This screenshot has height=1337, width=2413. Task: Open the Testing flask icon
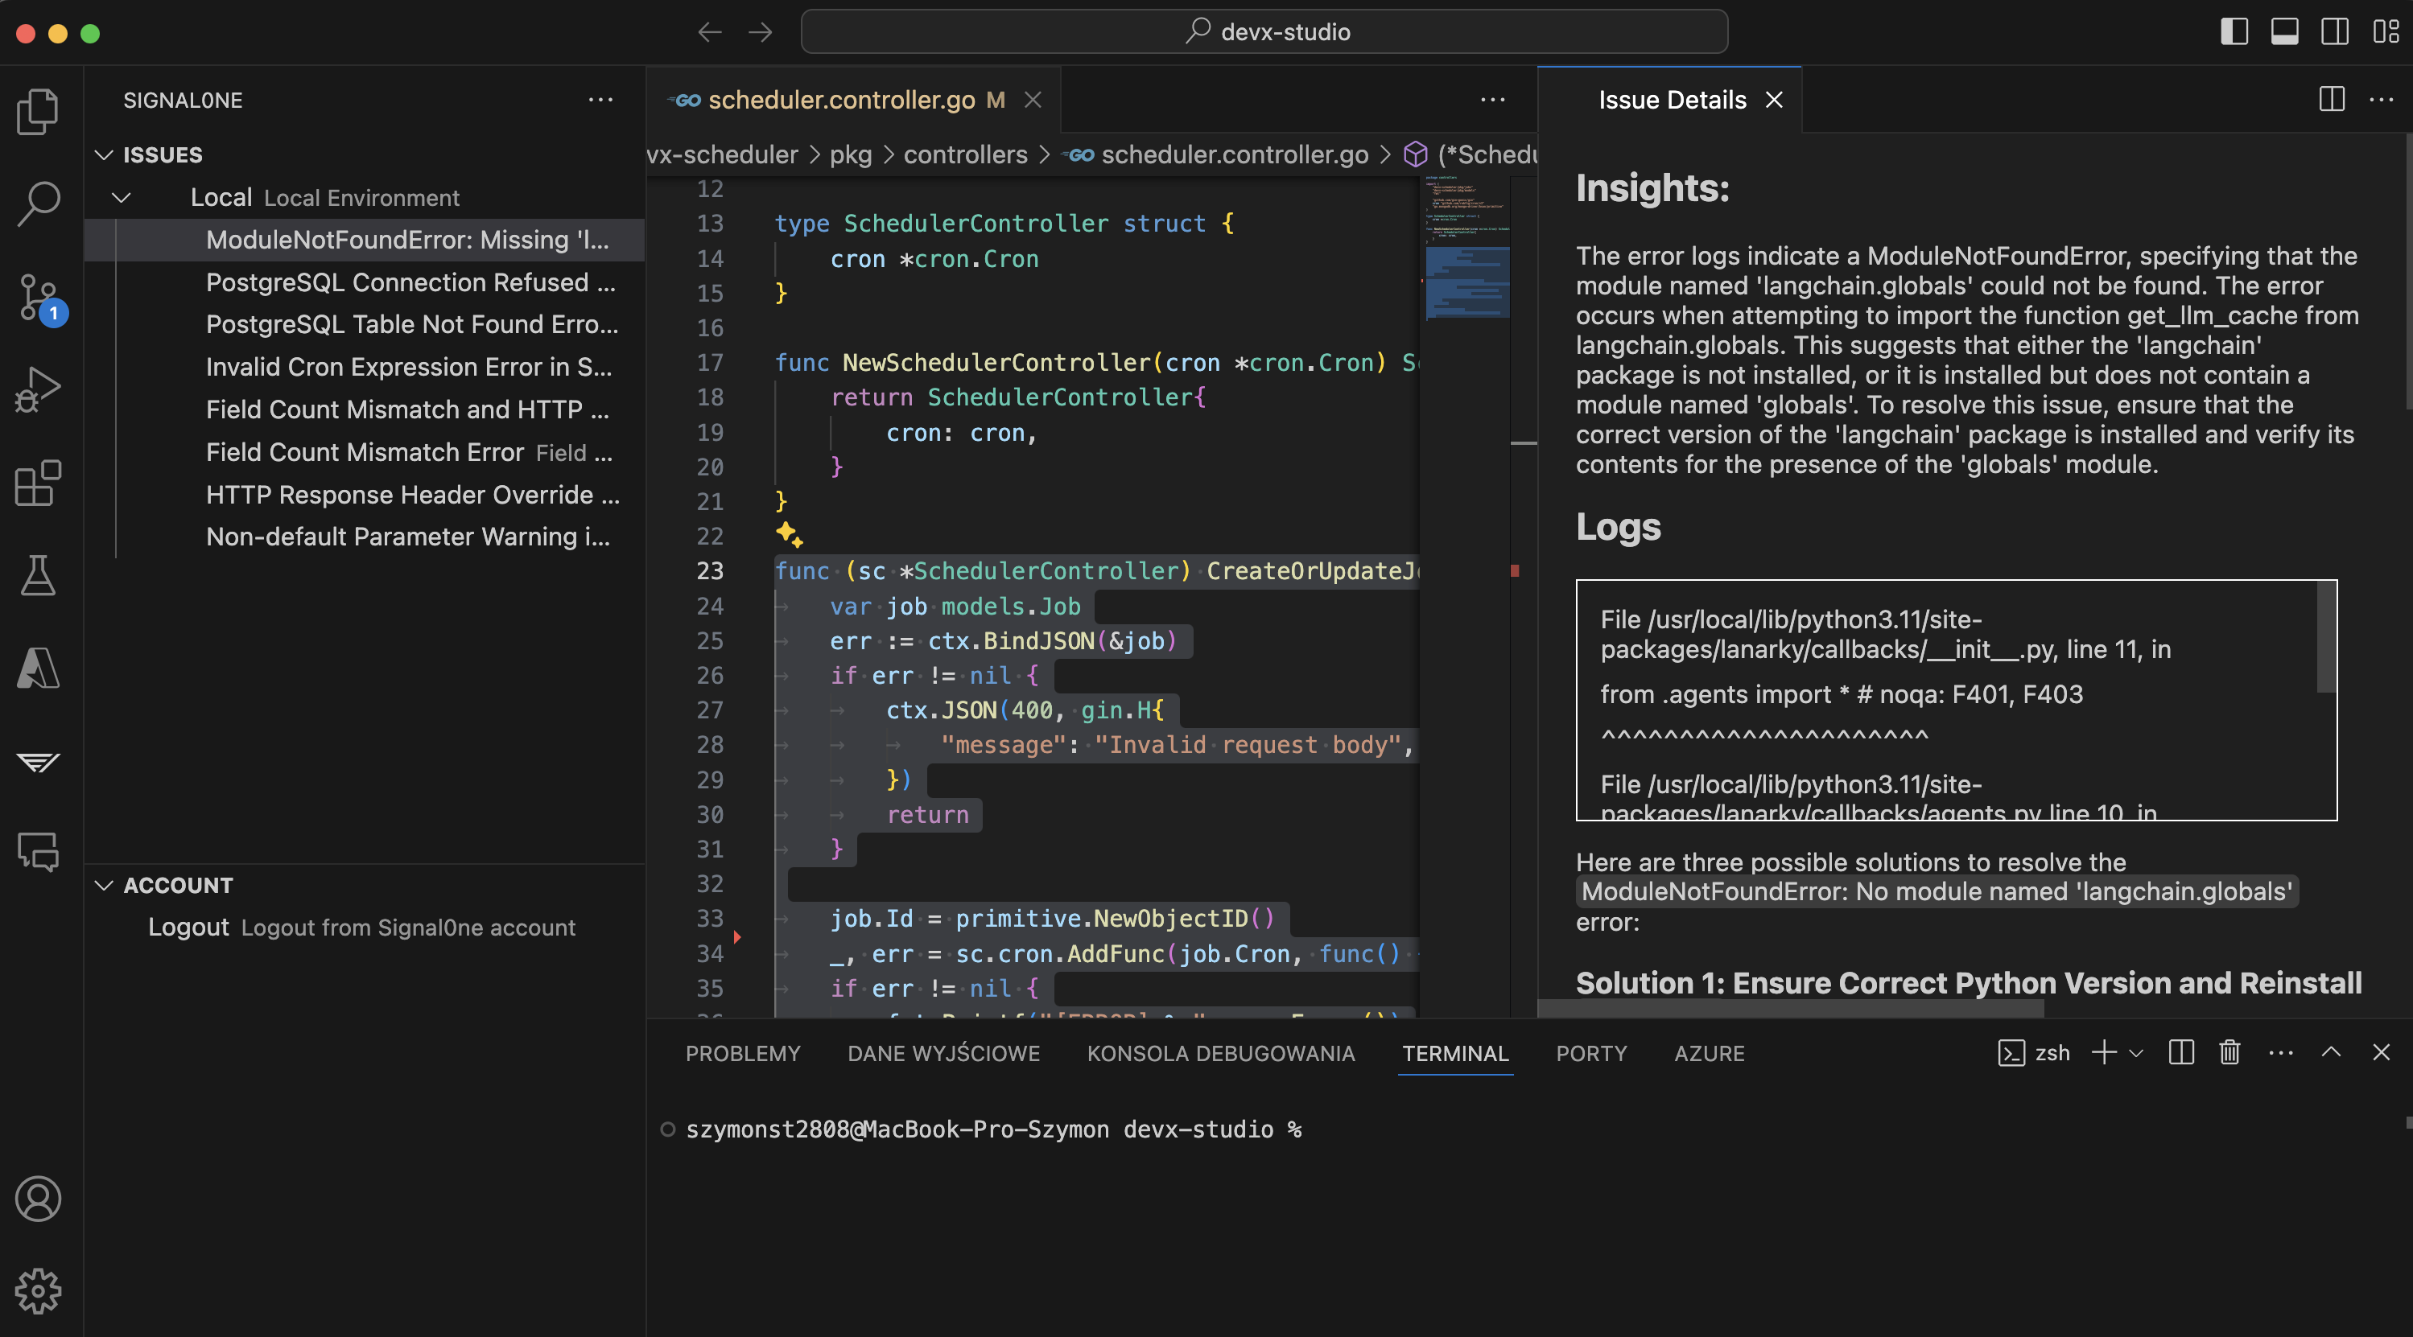click(x=38, y=575)
